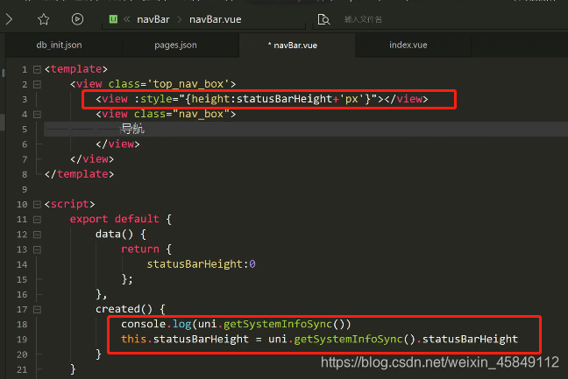Click console.log statement on line 18
Image resolution: width=568 pixels, height=379 pixels.
pos(236,324)
